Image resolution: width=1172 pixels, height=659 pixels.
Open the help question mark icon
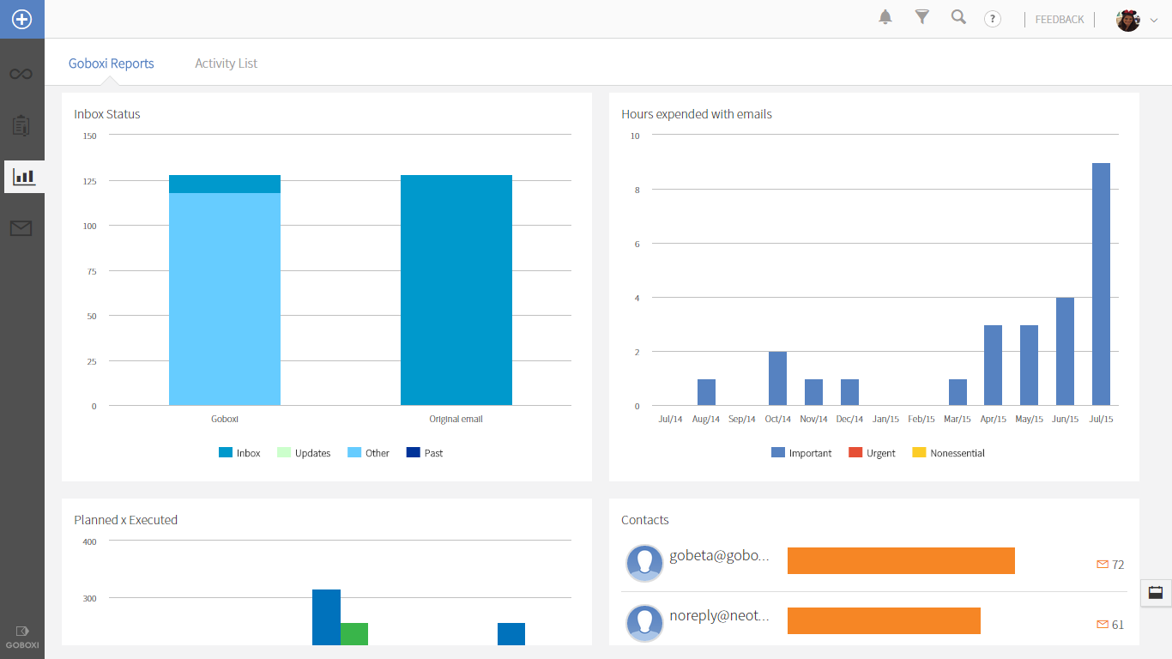coord(993,18)
